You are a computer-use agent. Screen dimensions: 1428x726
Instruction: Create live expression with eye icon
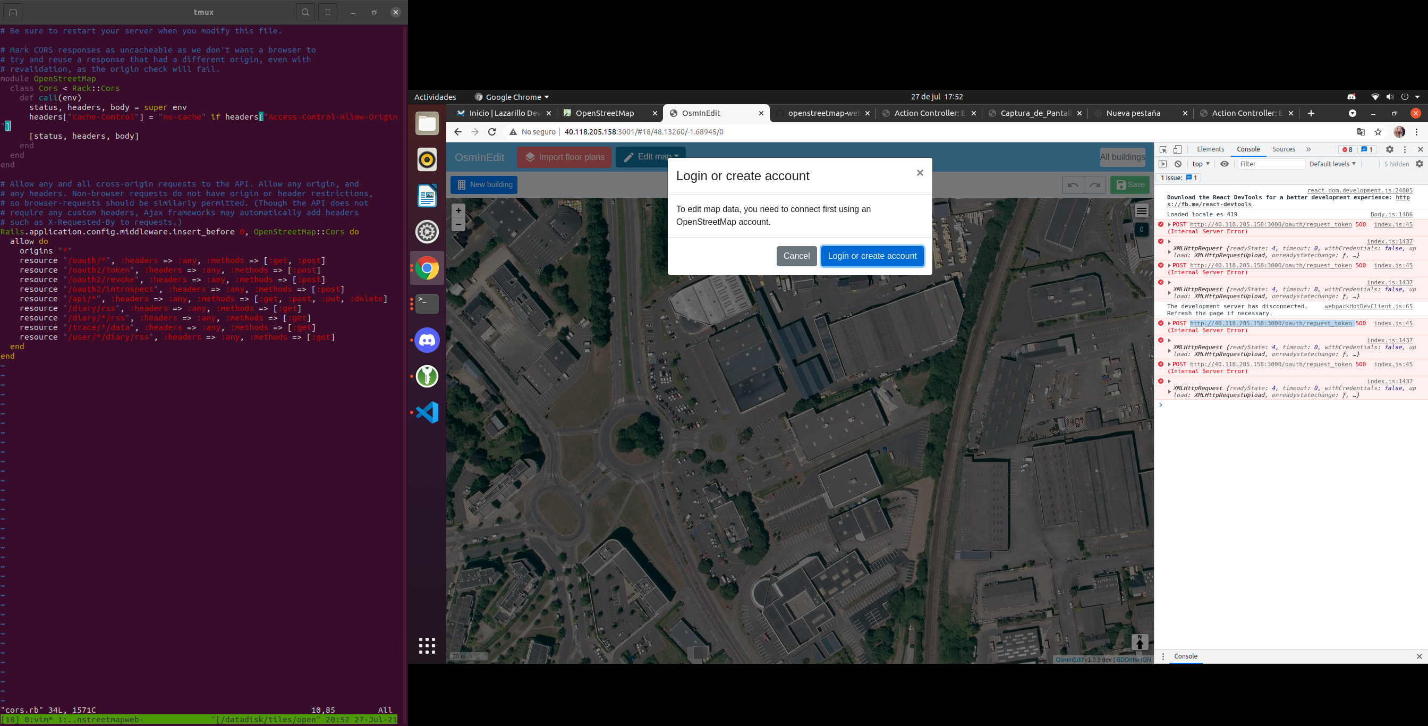[x=1225, y=164]
